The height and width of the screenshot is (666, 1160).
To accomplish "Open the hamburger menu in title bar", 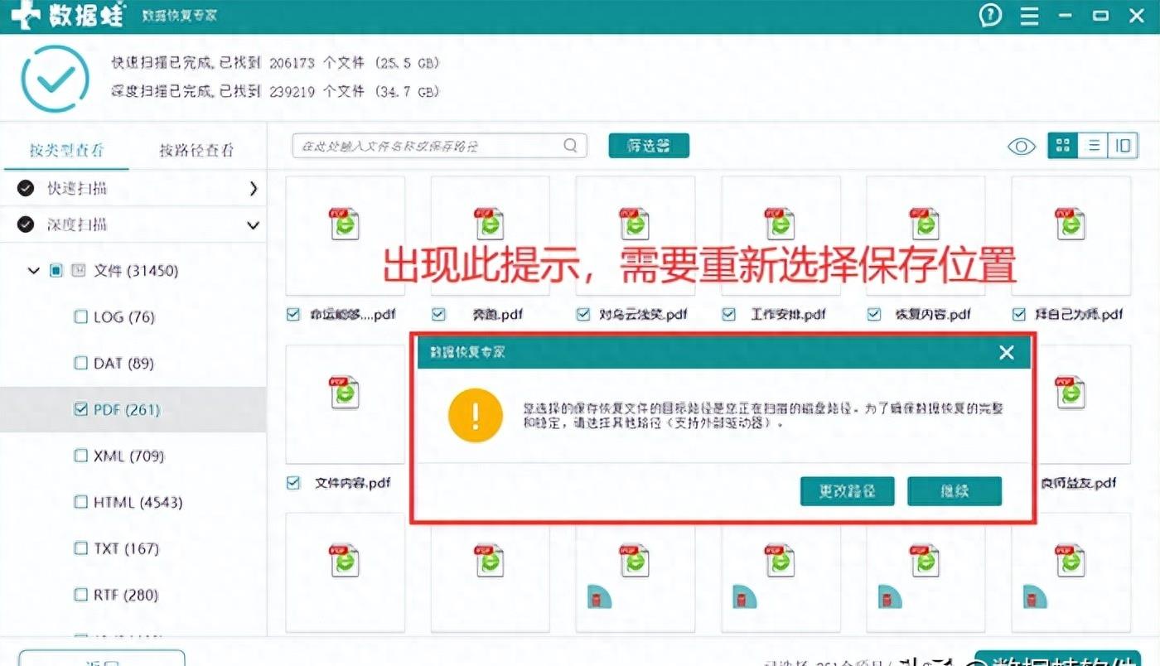I will point(1029,15).
